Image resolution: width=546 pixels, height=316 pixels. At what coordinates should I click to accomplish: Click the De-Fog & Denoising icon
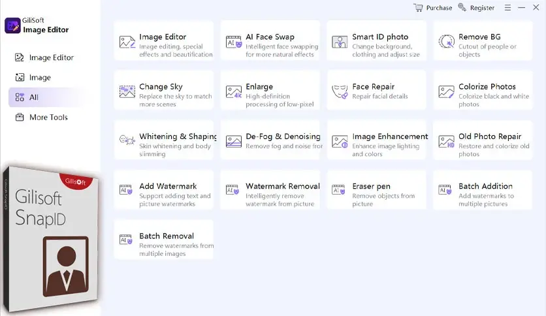tap(234, 141)
